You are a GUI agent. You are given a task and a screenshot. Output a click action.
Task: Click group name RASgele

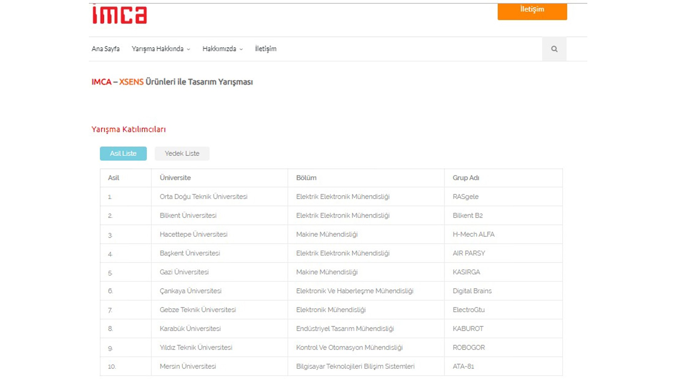click(465, 197)
